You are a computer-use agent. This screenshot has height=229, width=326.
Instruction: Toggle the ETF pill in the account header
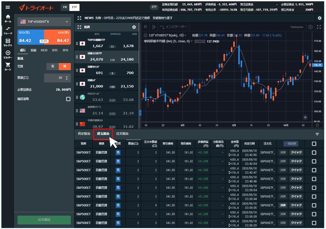point(154,7)
